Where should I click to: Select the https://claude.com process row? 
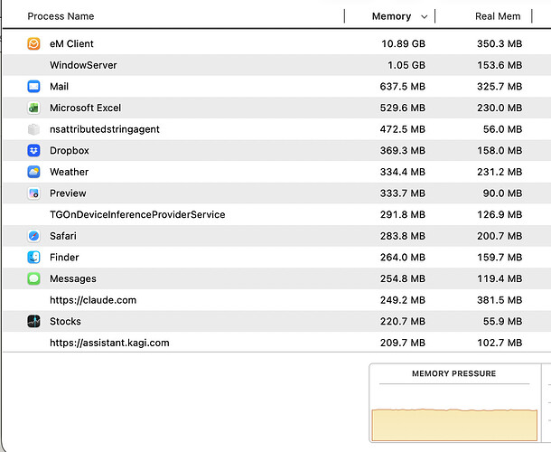coord(277,300)
